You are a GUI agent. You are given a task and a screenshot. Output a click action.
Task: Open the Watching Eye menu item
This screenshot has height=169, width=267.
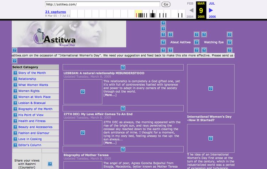(x=214, y=42)
